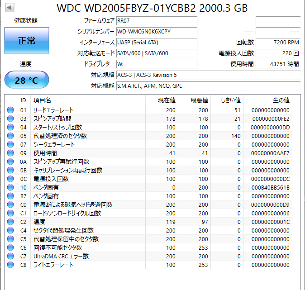Click the power on hours field 43751 時間
The width and height of the screenshot is (305, 290).
pyautogui.click(x=278, y=64)
